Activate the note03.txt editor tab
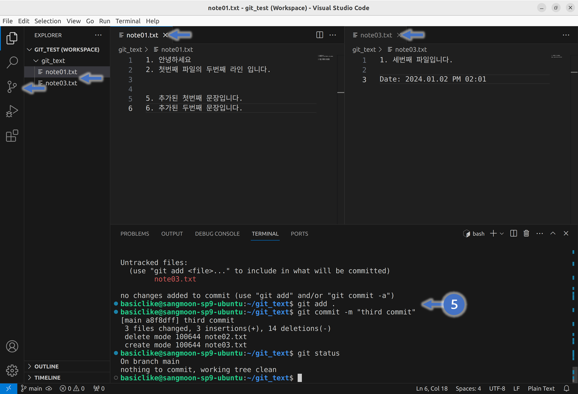This screenshot has width=578, height=394. [376, 35]
